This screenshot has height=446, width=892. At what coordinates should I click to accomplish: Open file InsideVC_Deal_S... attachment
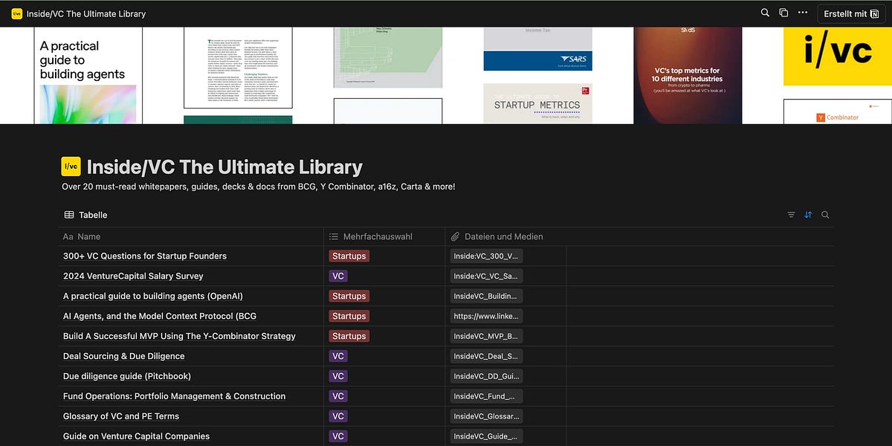coord(486,356)
